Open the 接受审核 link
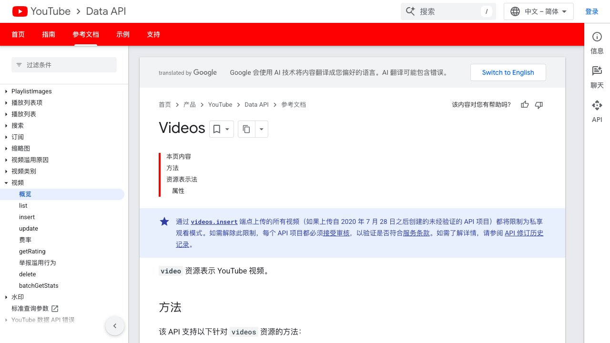The width and height of the screenshot is (610, 343). click(336, 233)
